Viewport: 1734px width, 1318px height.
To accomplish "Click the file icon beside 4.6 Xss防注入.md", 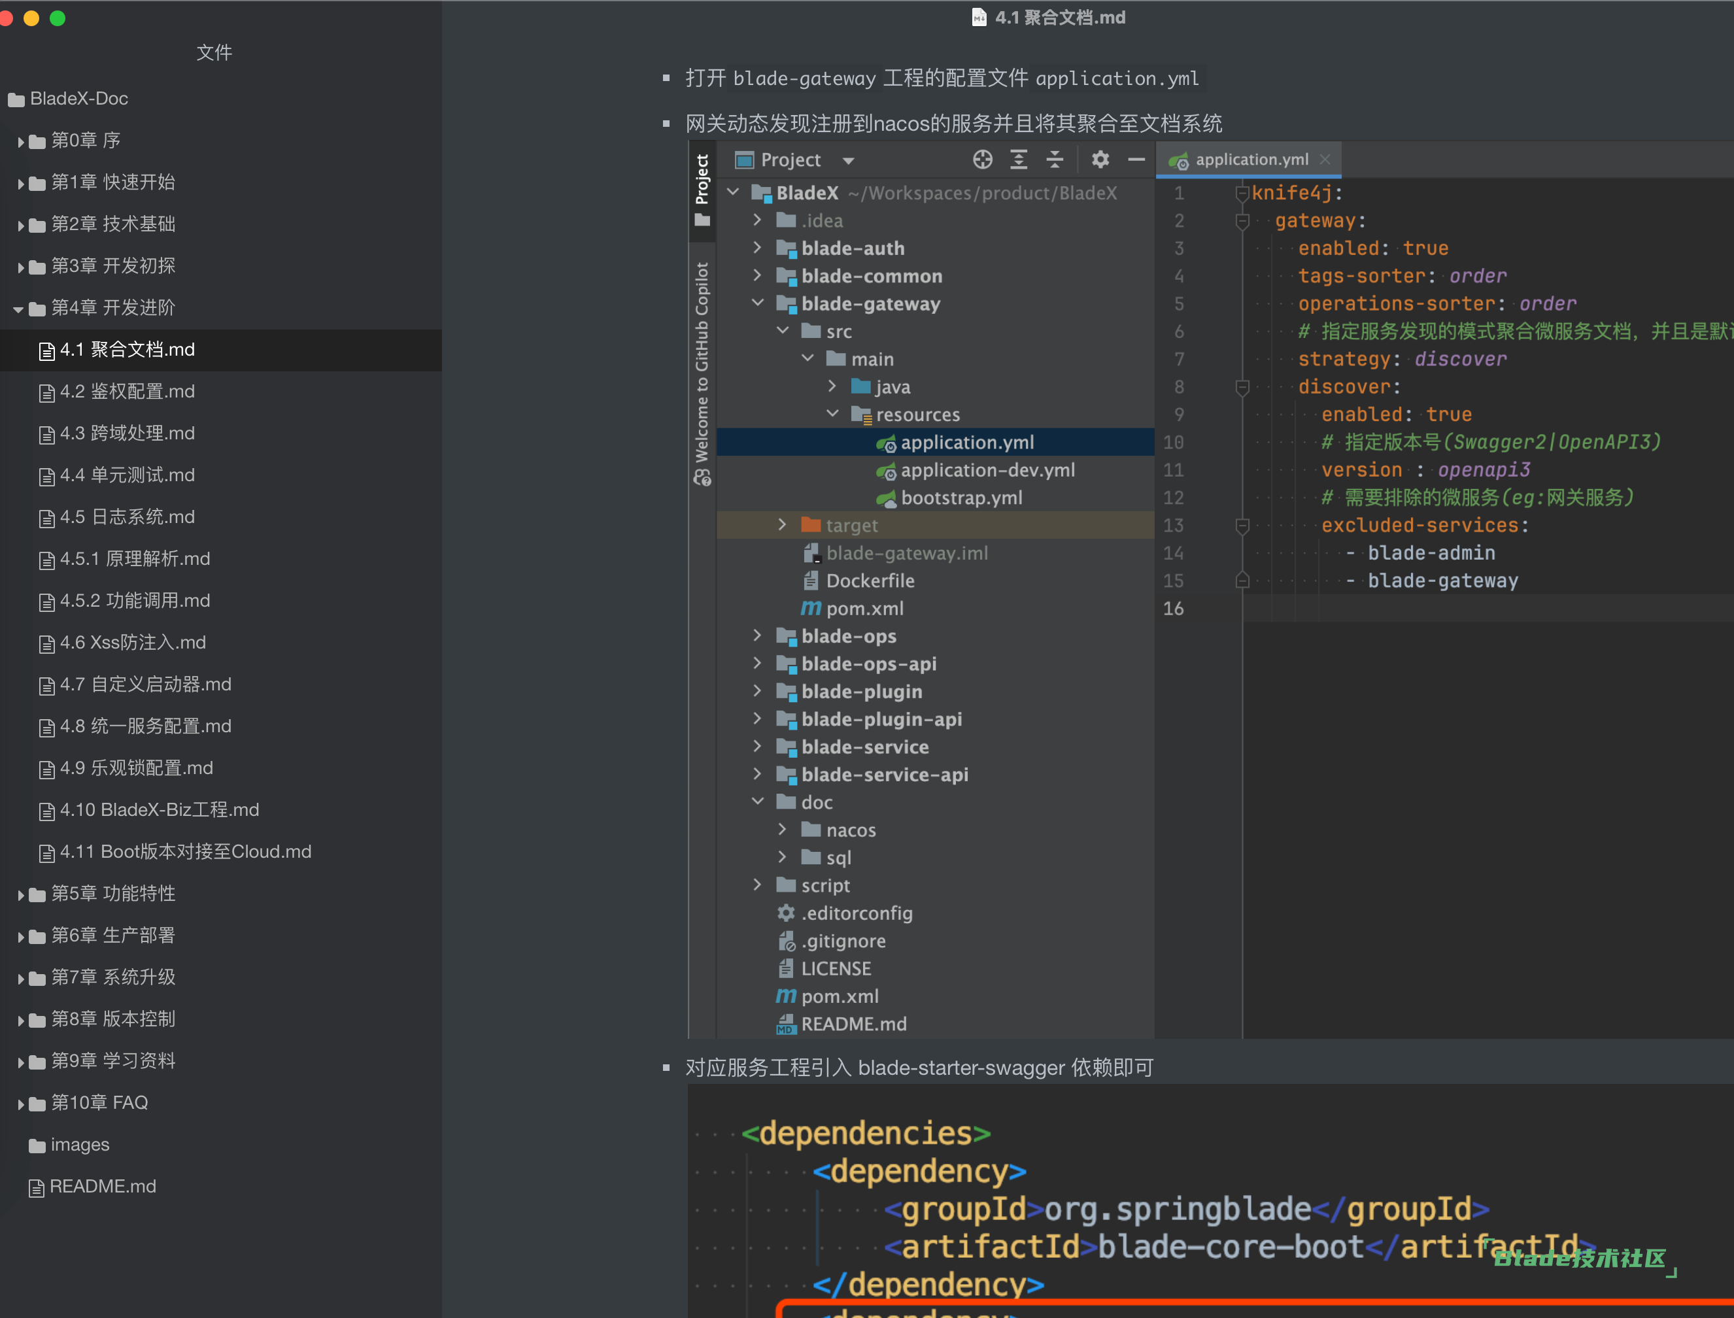I will pyautogui.click(x=46, y=644).
